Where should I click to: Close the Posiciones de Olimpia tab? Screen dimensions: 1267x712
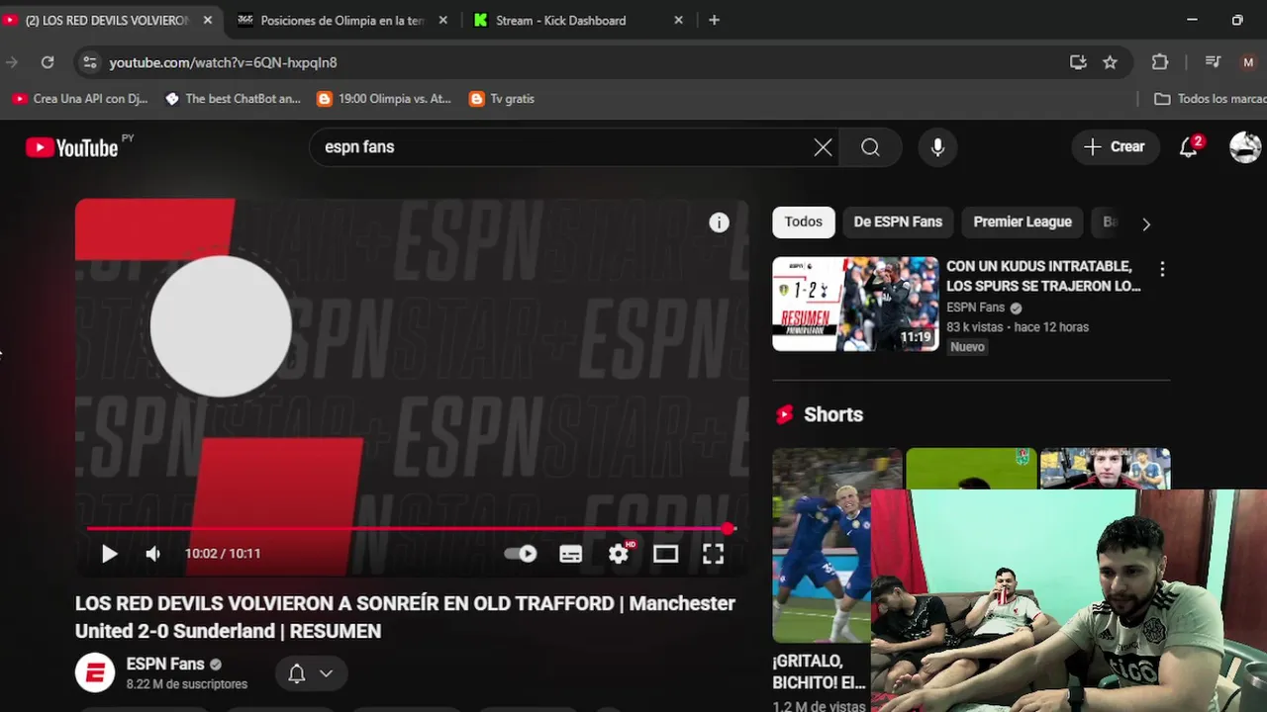point(442,20)
